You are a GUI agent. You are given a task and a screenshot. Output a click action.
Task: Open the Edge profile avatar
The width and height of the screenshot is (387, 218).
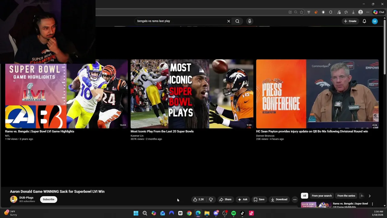tap(360, 12)
